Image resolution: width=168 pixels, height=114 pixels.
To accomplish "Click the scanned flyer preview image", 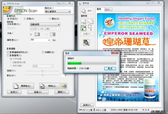I will tap(128, 58).
